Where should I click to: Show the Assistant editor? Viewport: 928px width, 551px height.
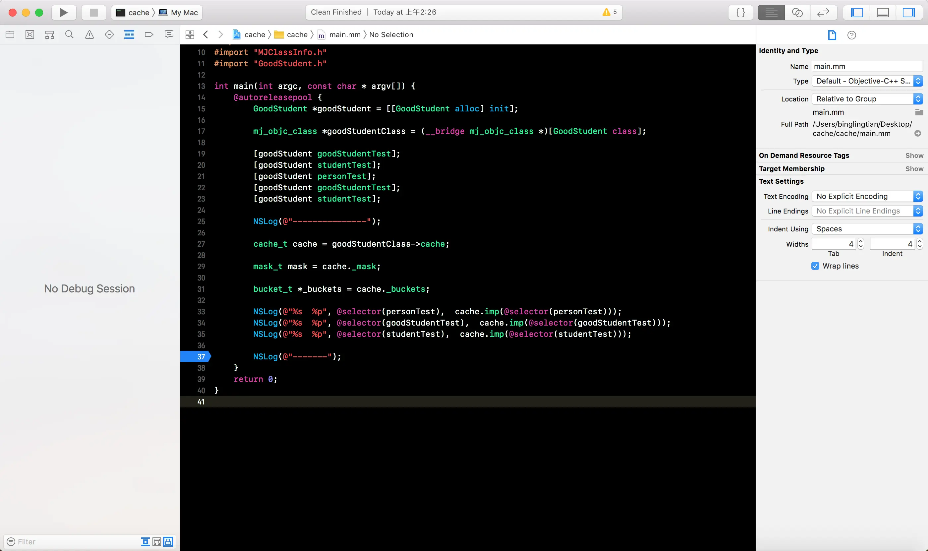pyautogui.click(x=797, y=13)
